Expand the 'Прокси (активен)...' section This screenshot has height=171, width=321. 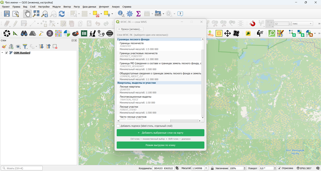130,29
